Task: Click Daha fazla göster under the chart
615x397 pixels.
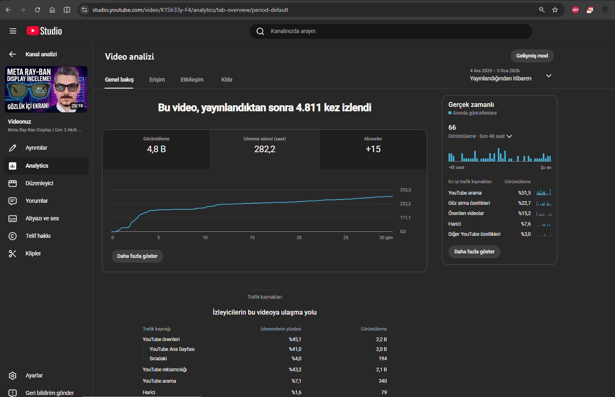Action: click(x=137, y=256)
